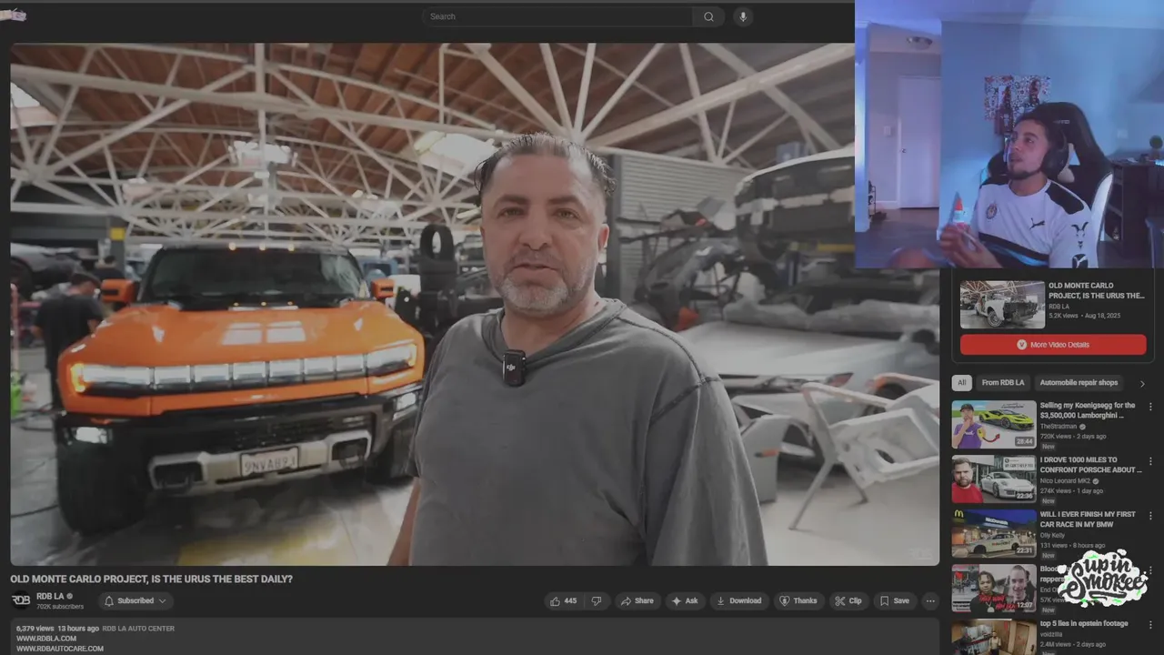Select the From RDB LA chip
Screen dimensions: 1164x655
pyautogui.click(x=1003, y=383)
